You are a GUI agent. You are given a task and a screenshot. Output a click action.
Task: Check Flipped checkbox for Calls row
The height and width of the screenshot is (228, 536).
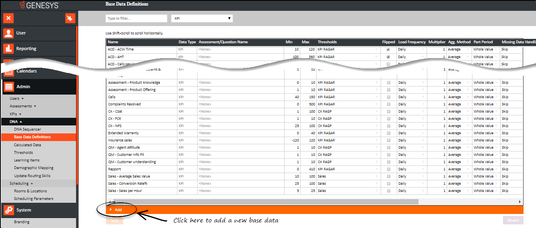point(388,97)
